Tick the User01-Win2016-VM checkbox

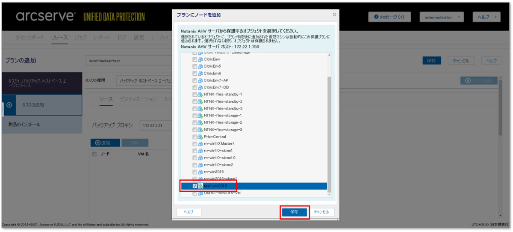pos(195,193)
